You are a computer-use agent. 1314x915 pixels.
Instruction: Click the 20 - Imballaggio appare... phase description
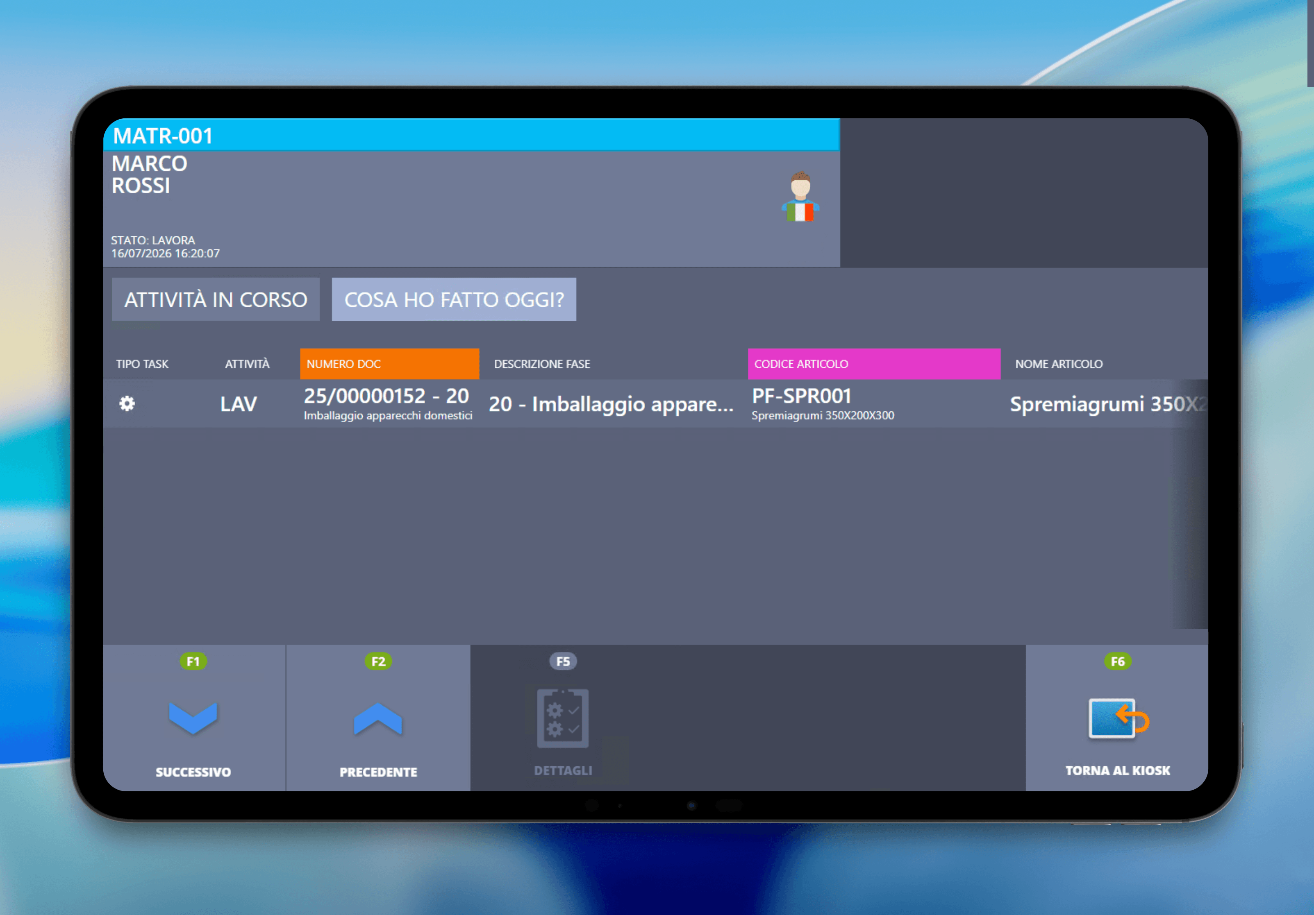pyautogui.click(x=611, y=404)
